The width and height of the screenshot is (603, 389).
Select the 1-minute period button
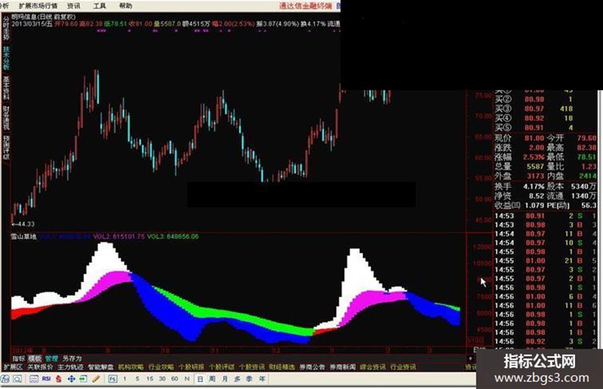click(124, 379)
